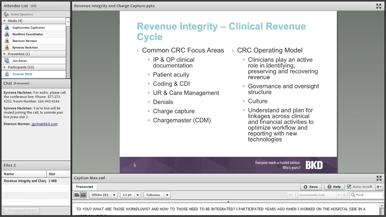The width and height of the screenshot is (386, 217).
Task: Open the jgoins@bkd.com email link
Action: click(44, 124)
